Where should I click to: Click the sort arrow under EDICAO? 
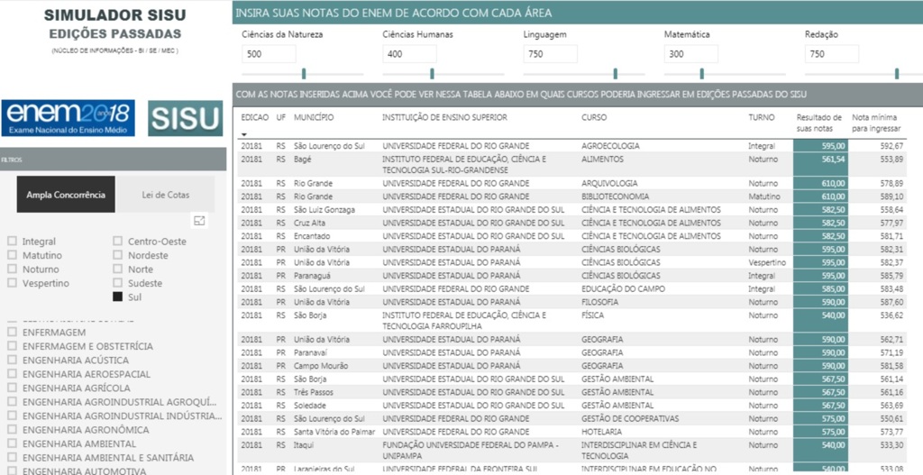click(x=244, y=135)
